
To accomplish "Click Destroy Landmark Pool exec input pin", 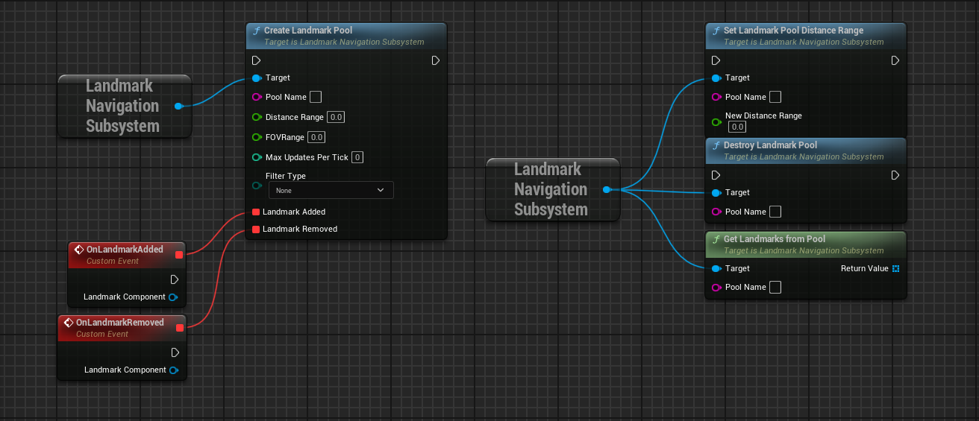I will pyautogui.click(x=716, y=175).
